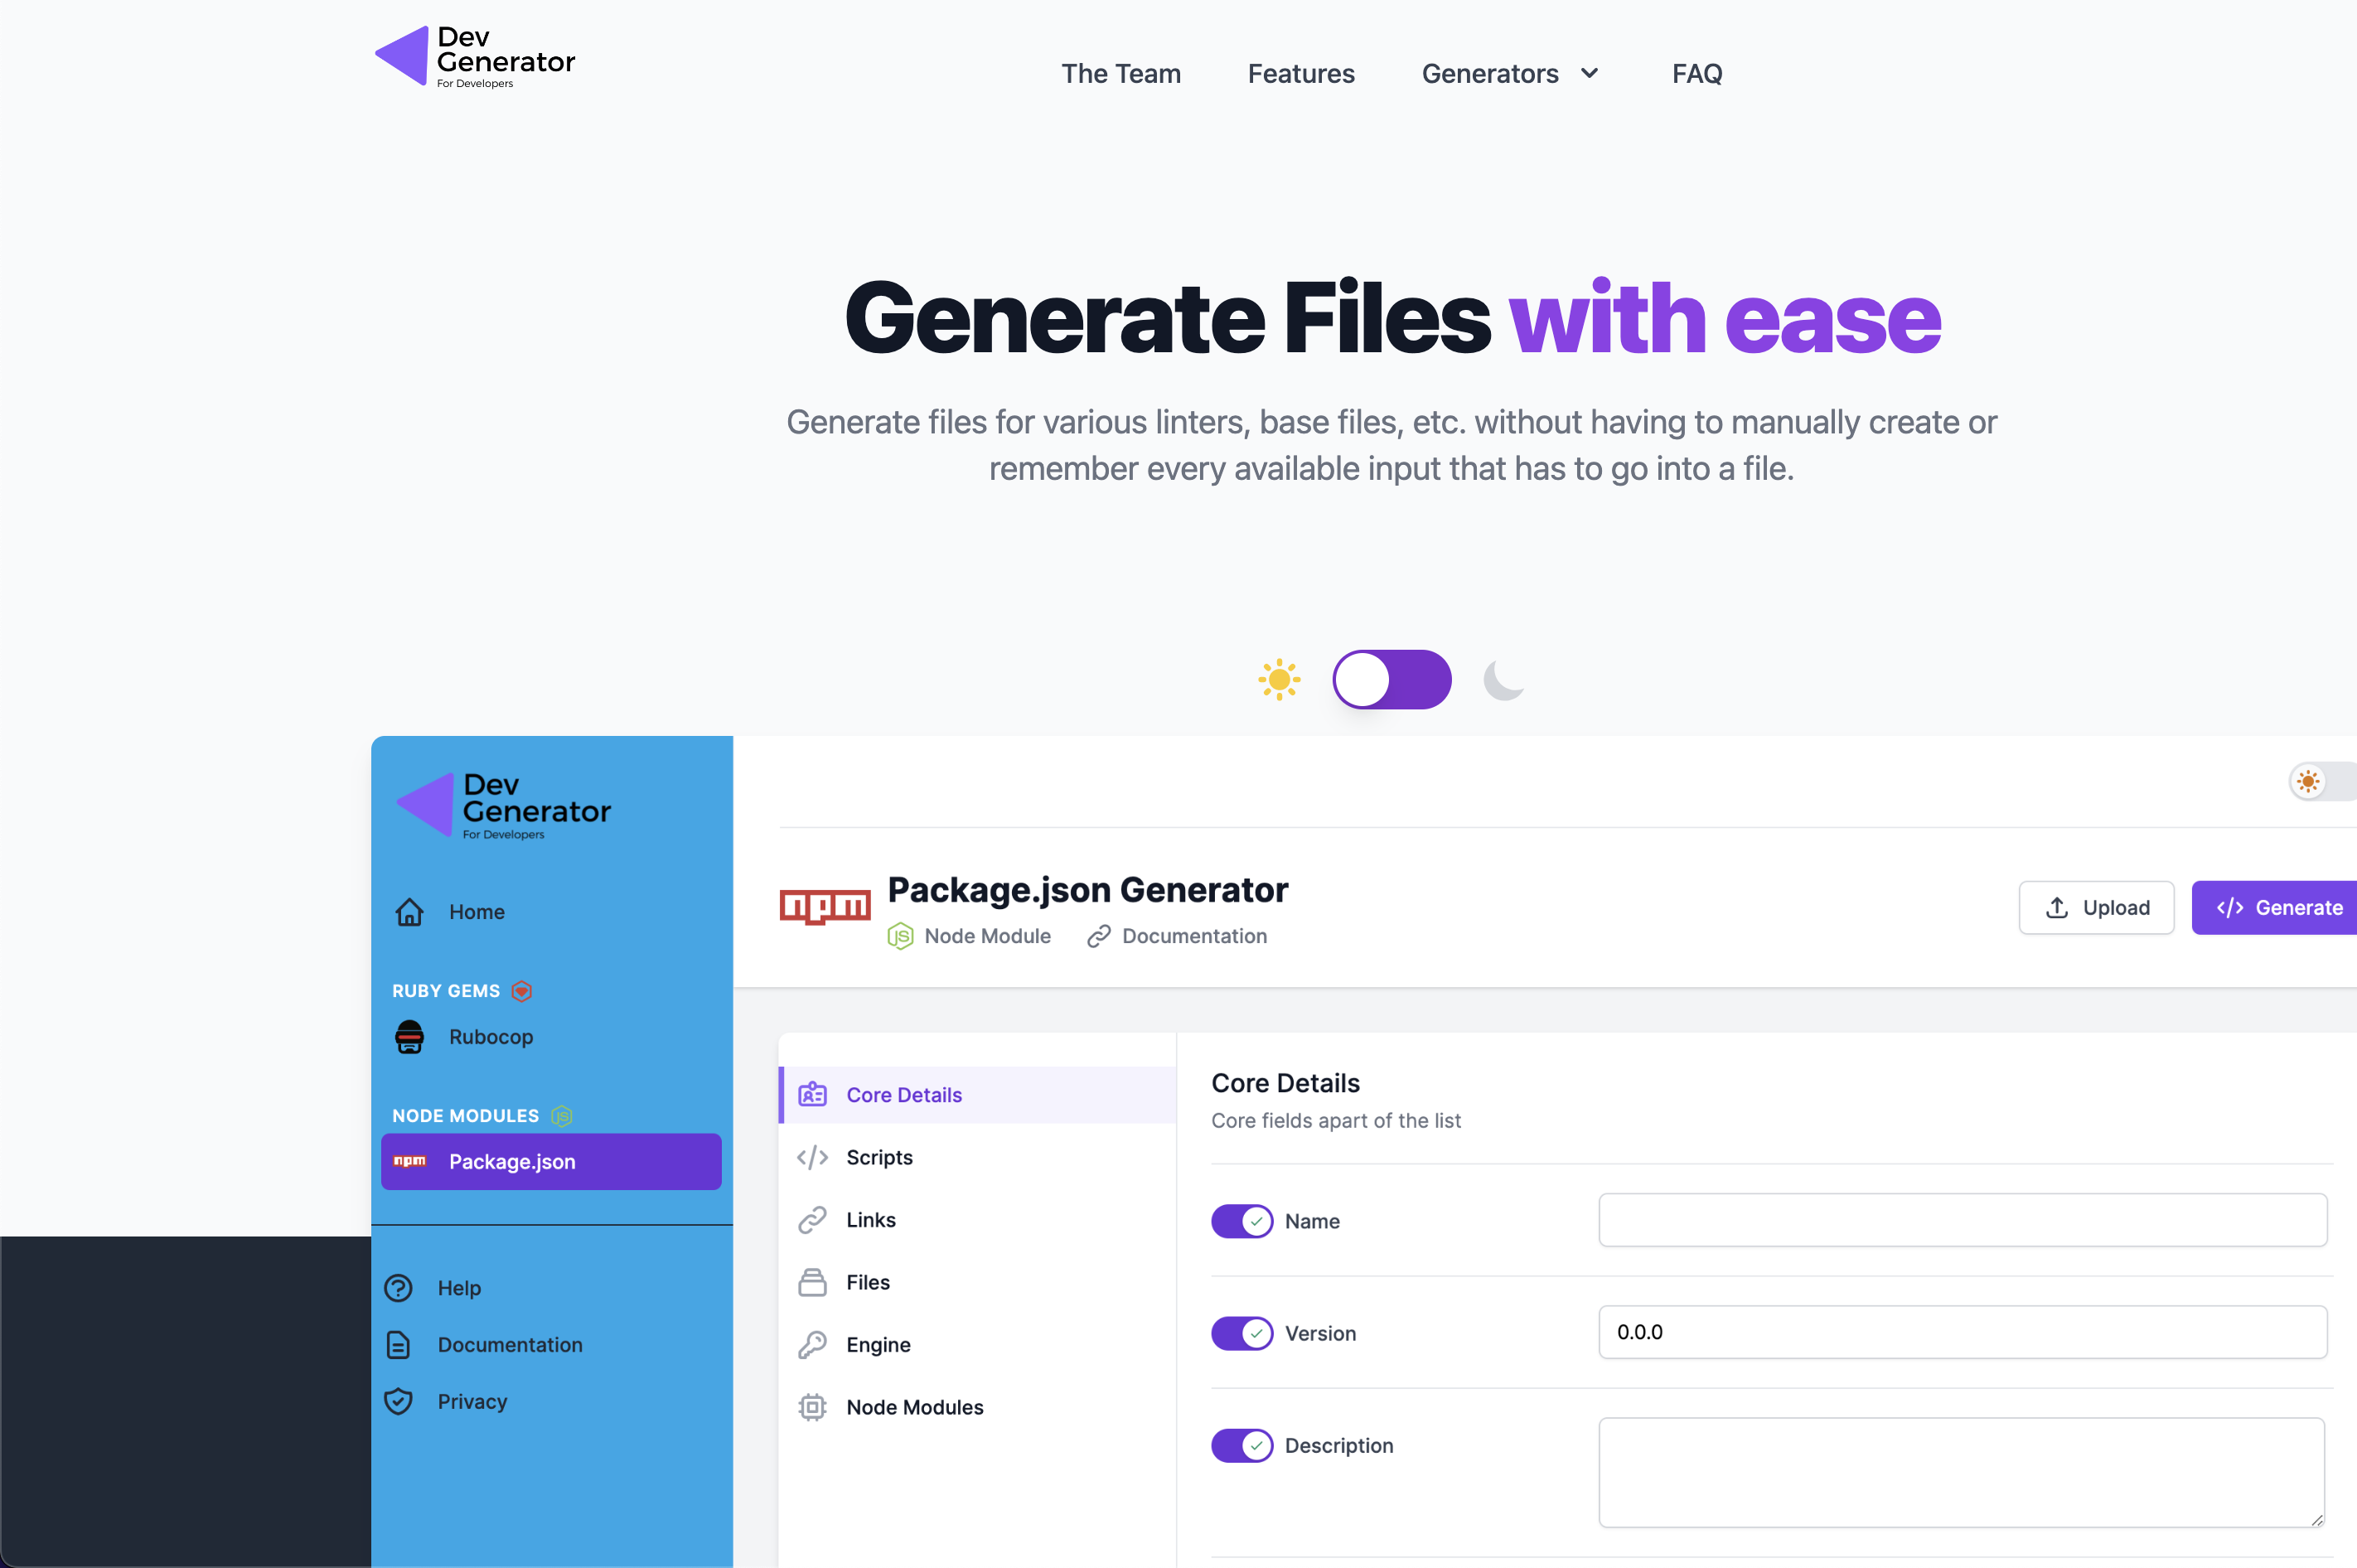Toggle the app's sun theme switch
The width and height of the screenshot is (2357, 1568).
[x=2322, y=781]
